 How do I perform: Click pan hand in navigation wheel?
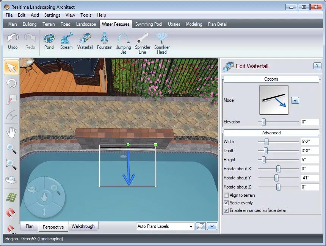point(44,197)
